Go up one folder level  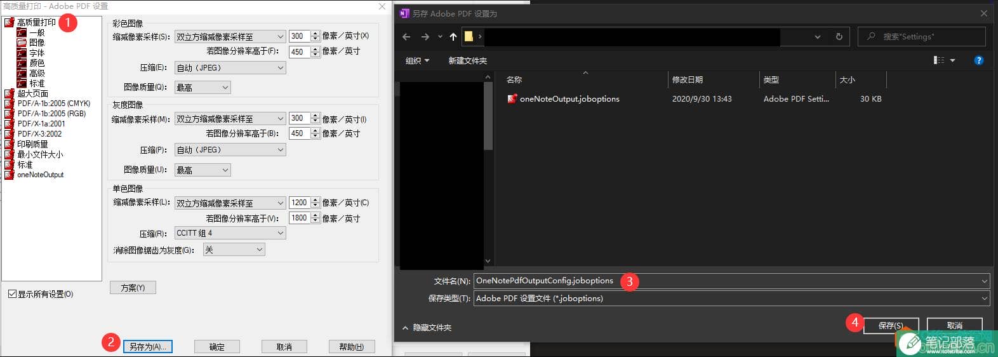[453, 37]
